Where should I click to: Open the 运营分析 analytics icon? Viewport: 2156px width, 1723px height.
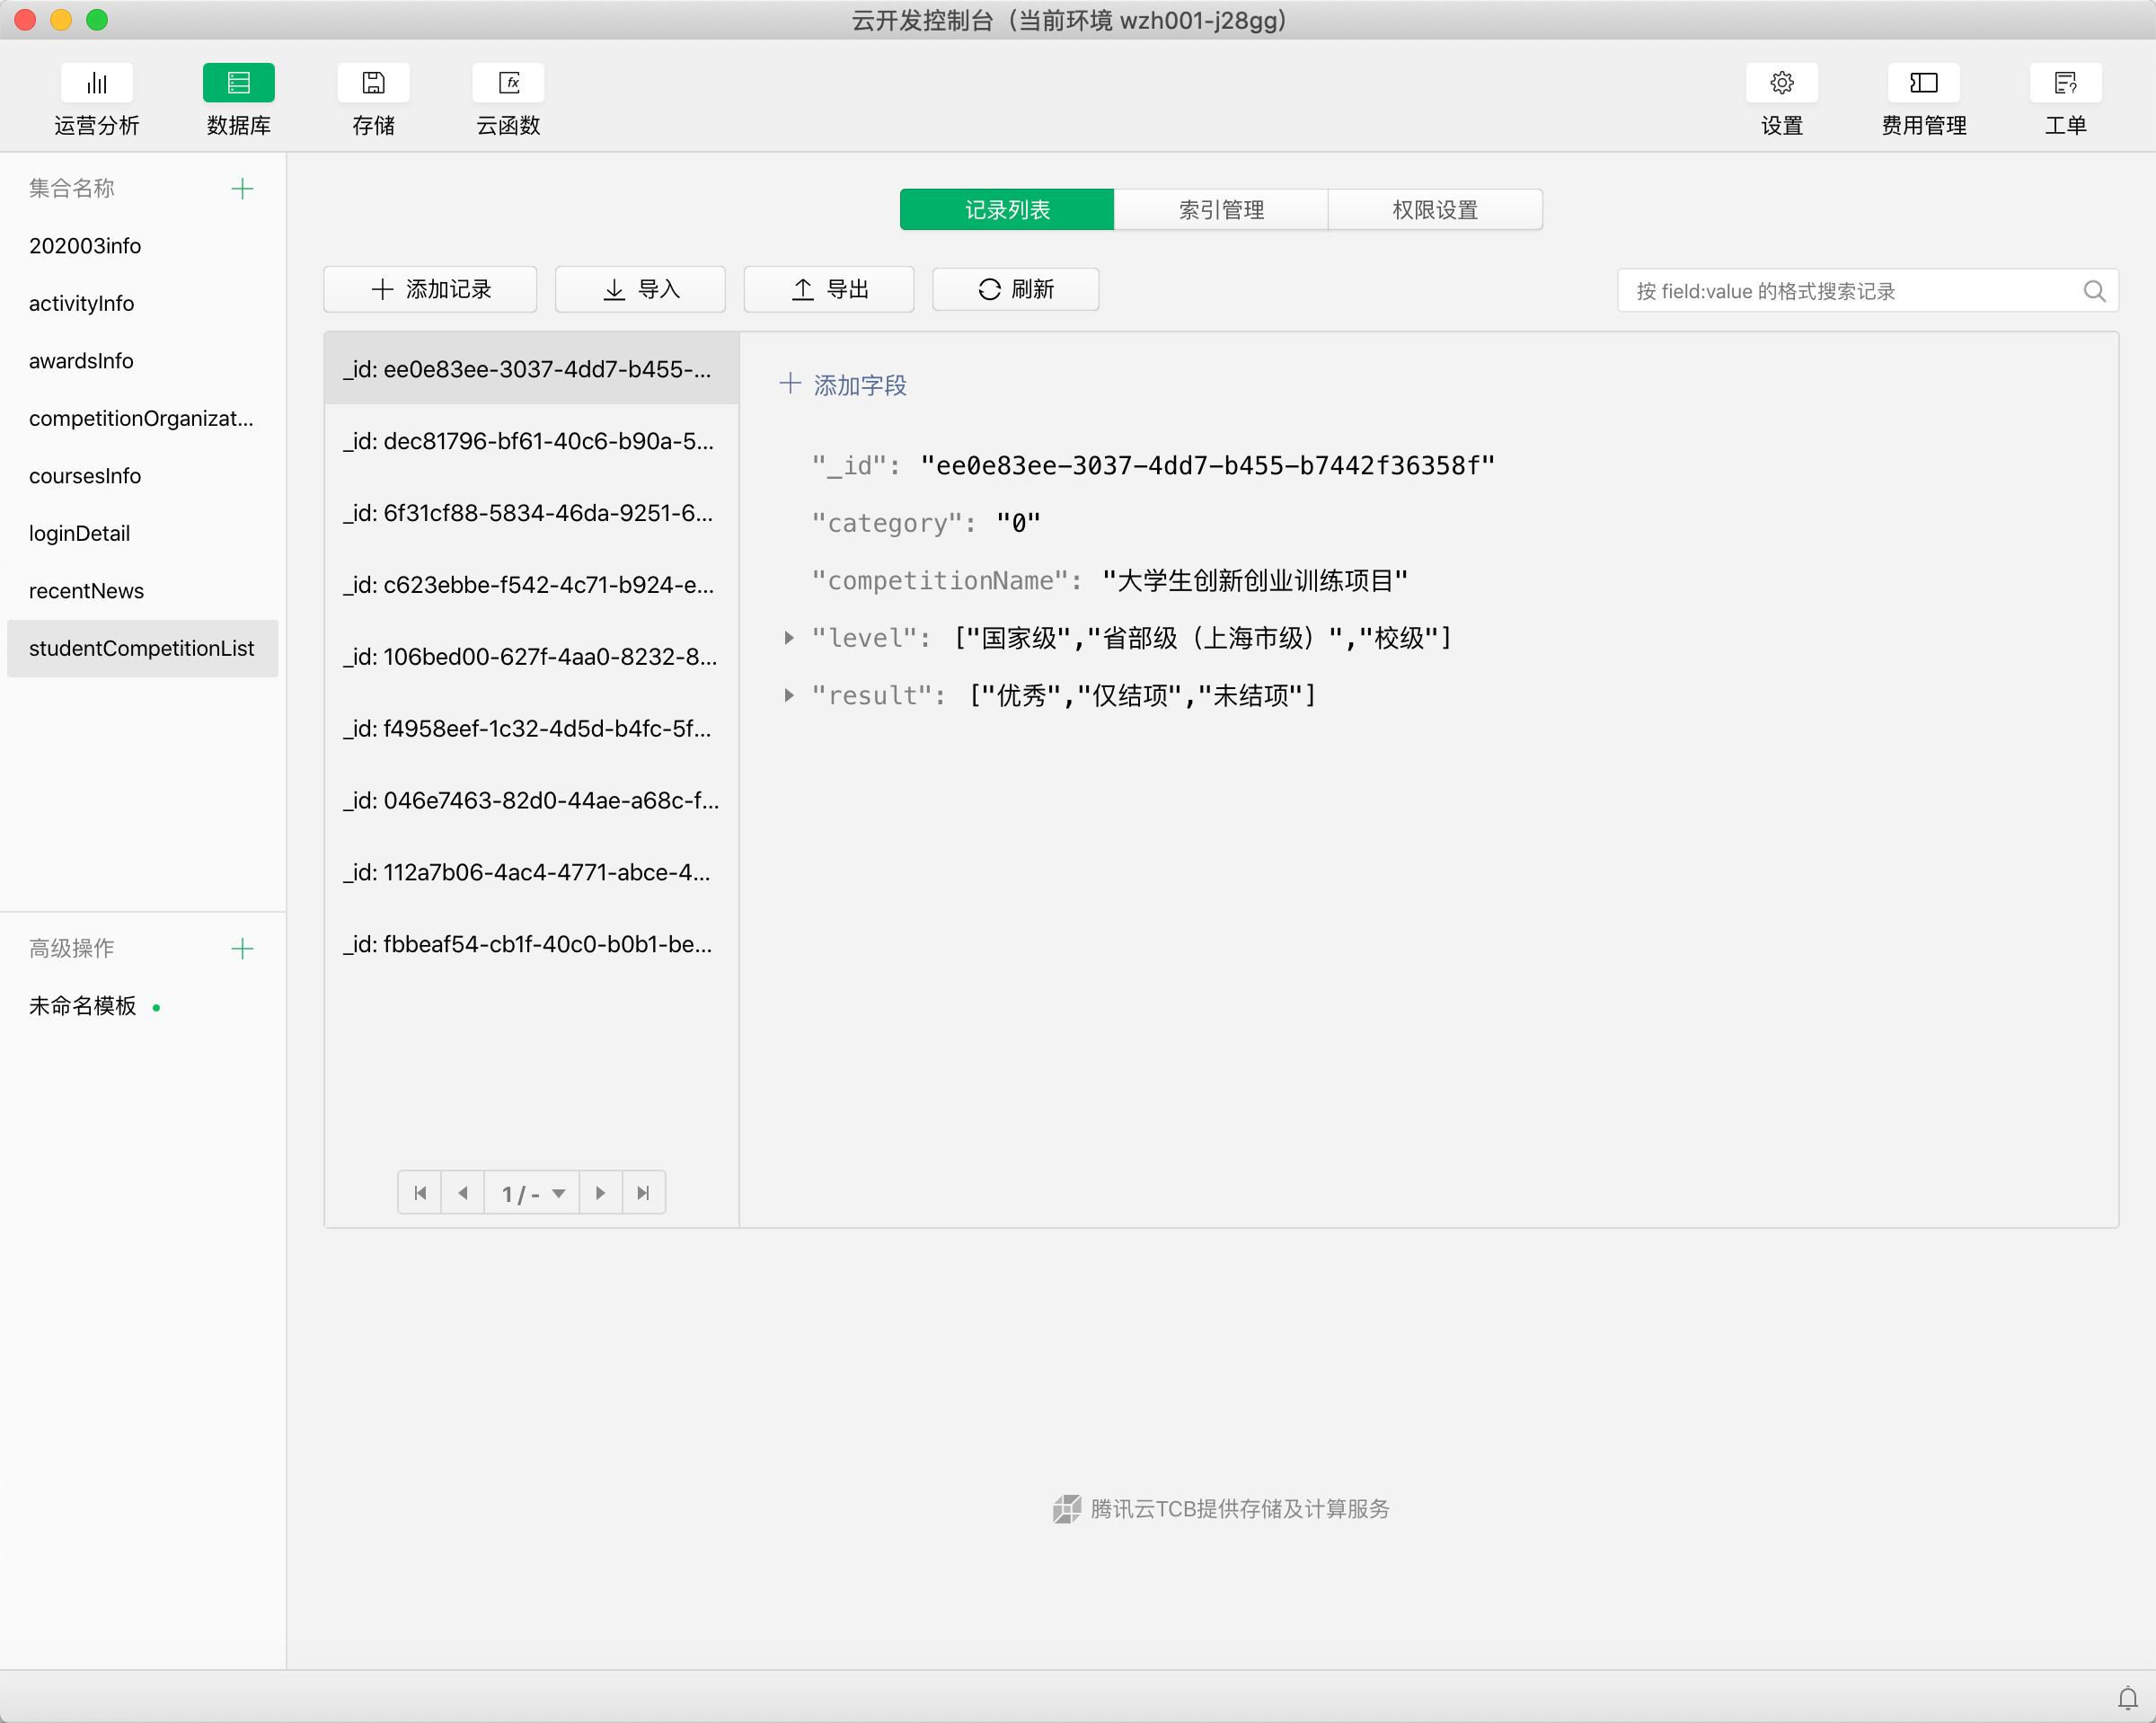tap(96, 83)
